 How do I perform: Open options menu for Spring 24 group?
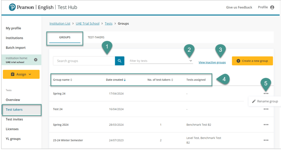click(266, 93)
